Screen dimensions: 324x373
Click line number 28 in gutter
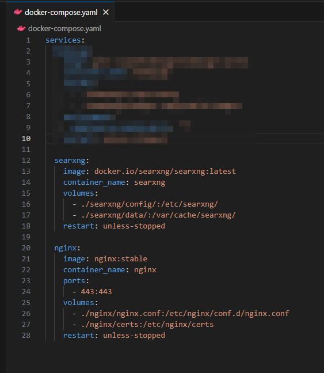tap(26, 336)
